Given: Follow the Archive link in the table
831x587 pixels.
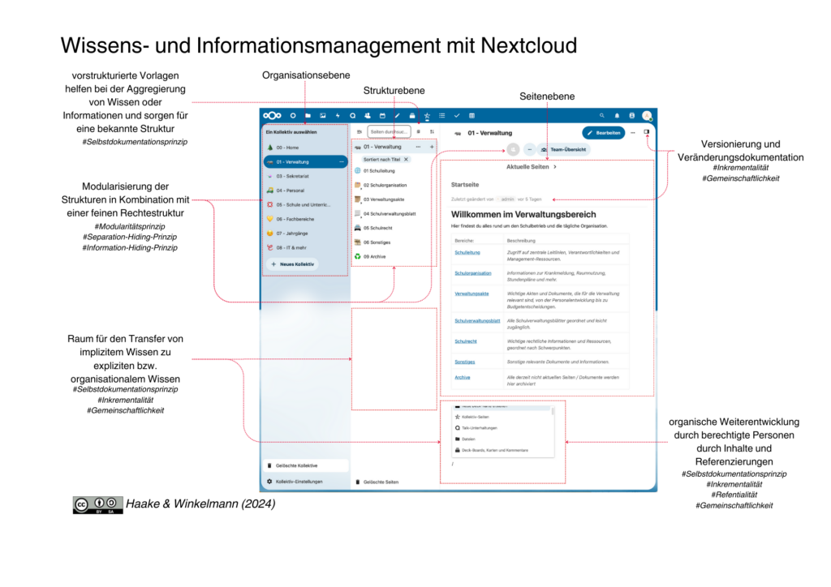Looking at the screenshot, I should pos(463,377).
